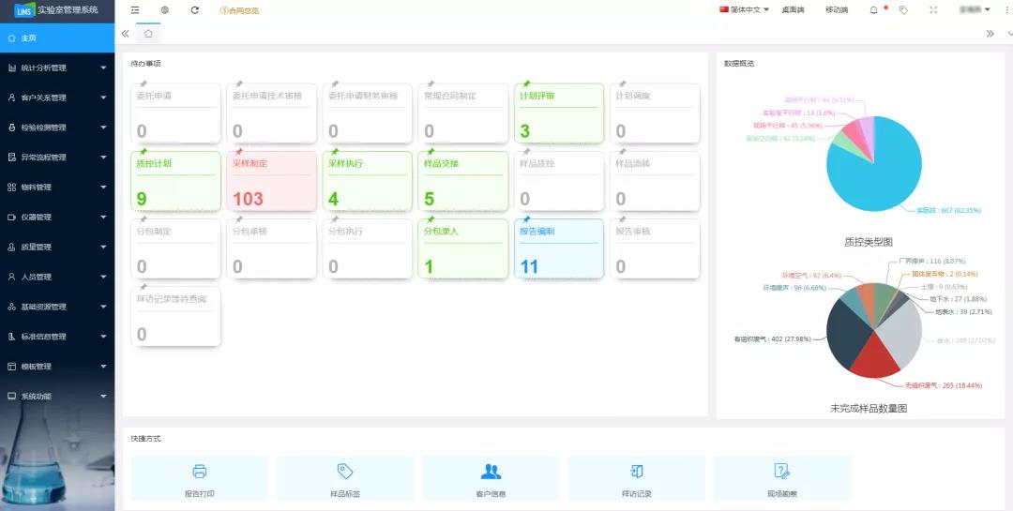Expand the 仪器管理 sidebar menu
Screen dimensions: 1013x511
(x=56, y=217)
